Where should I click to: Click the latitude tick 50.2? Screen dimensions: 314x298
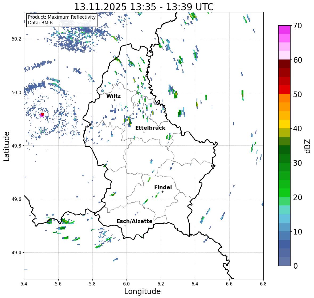coord(16,39)
